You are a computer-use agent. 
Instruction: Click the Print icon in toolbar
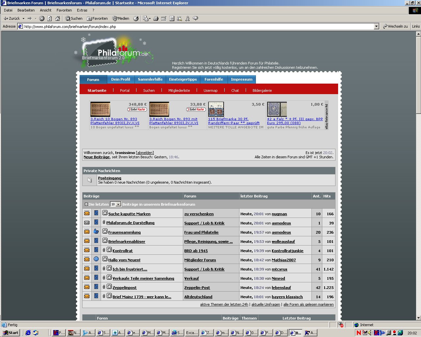coord(156,18)
